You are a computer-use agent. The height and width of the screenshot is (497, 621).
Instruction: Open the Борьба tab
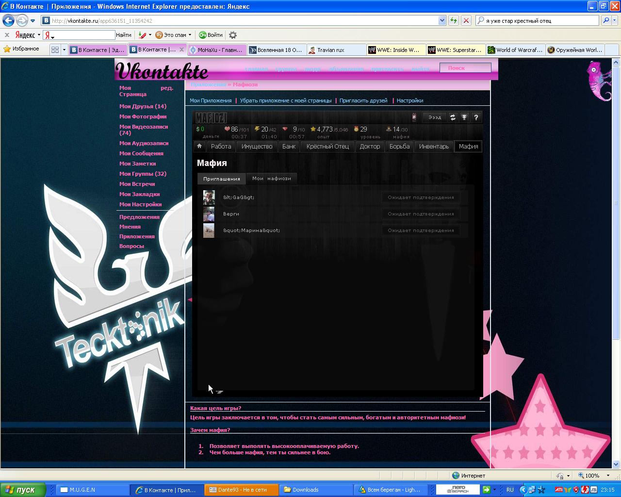point(399,146)
